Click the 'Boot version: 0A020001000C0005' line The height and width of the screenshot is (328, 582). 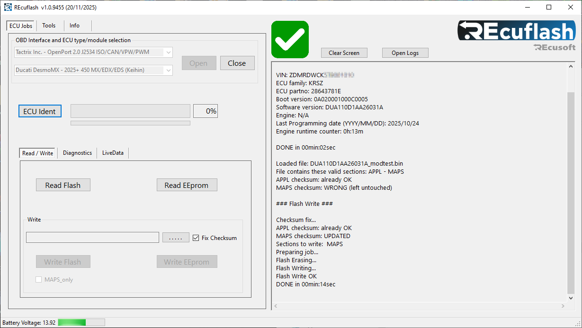[322, 99]
